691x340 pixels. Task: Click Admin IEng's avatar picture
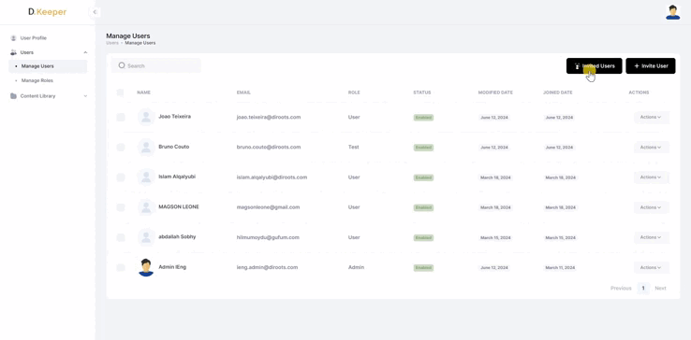point(146,267)
